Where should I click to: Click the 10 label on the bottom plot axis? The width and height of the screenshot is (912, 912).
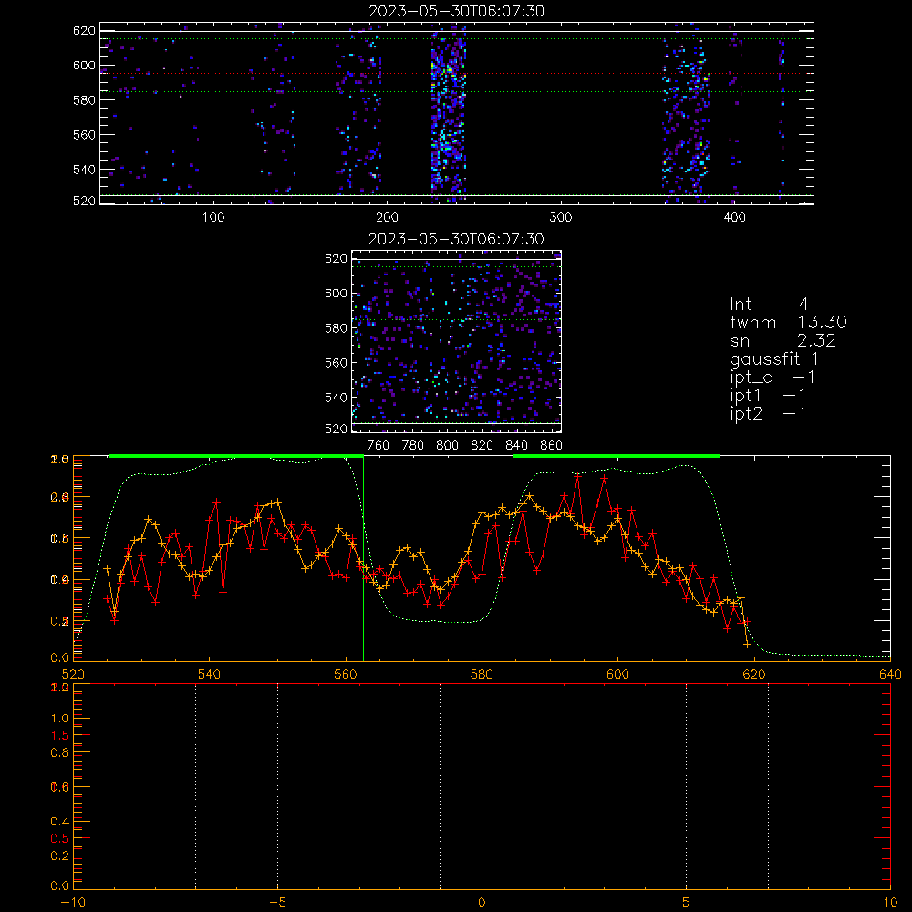point(890,903)
